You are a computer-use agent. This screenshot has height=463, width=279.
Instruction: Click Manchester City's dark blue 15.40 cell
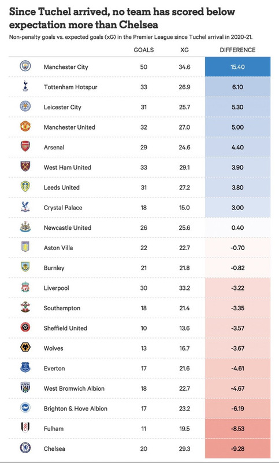(x=238, y=67)
